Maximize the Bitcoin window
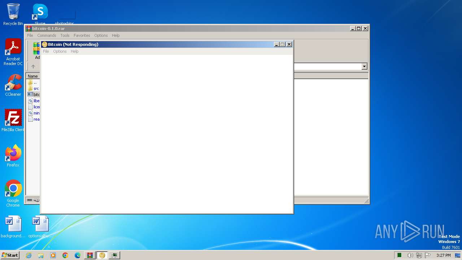462x260 pixels. tap(283, 44)
